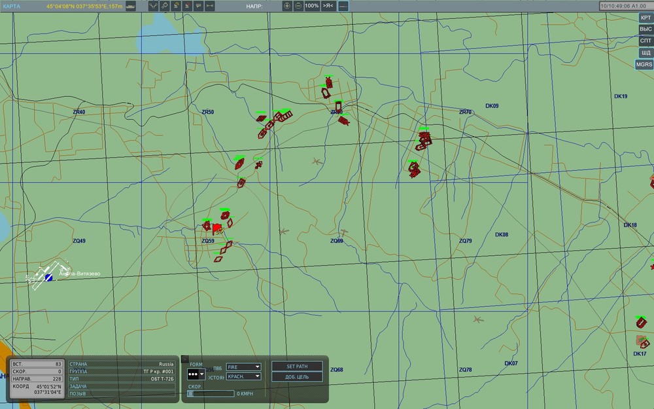The height and width of the screenshot is (409, 654).
Task: Zoom out with the minus icon
Action: click(x=298, y=6)
